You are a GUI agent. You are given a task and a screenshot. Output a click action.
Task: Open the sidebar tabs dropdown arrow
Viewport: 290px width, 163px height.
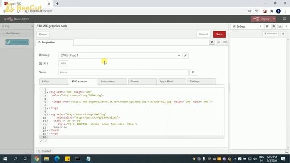point(286,26)
